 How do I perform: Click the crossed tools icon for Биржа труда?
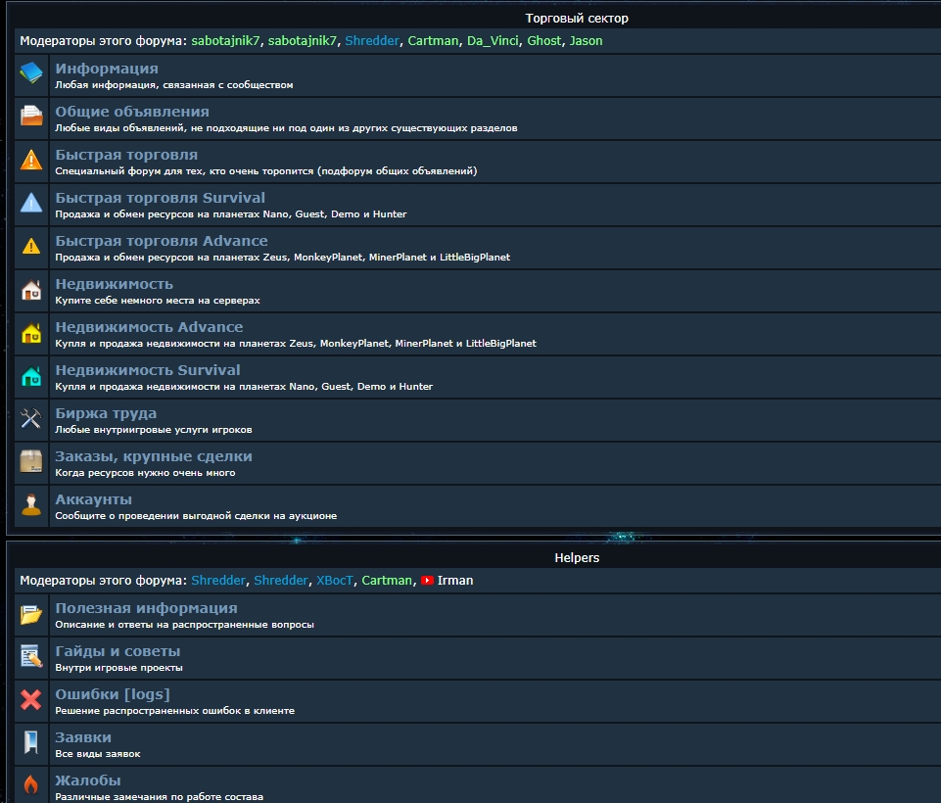[x=31, y=419]
